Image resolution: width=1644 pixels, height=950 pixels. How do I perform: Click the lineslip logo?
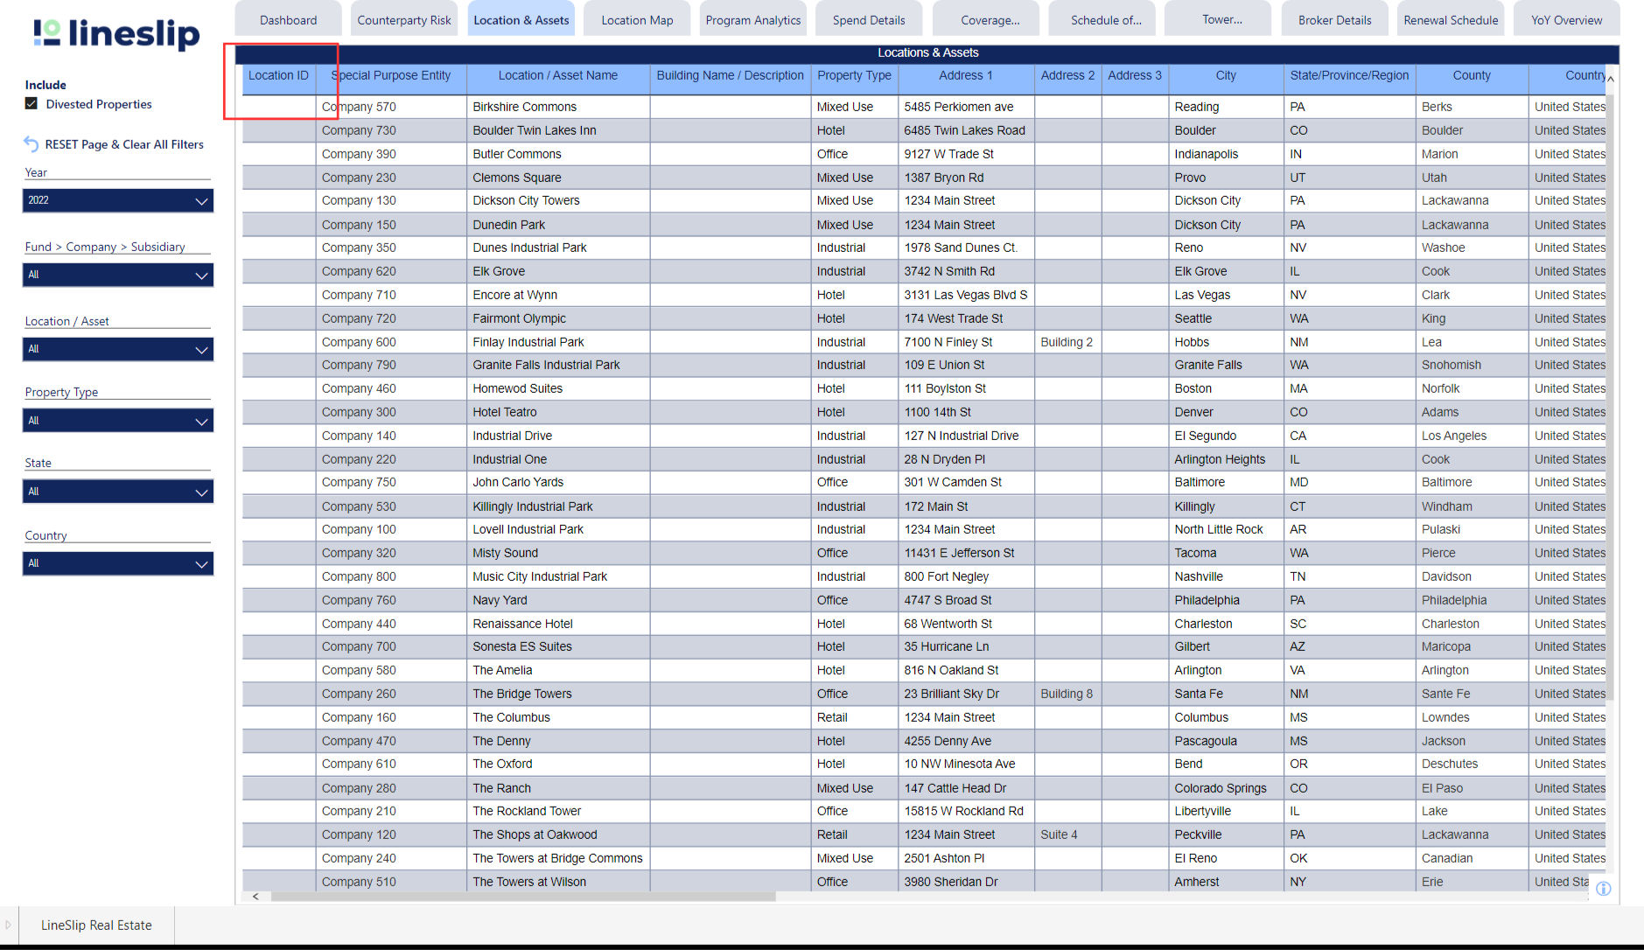(x=116, y=33)
